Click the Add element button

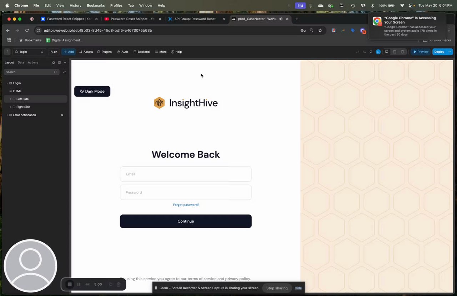(x=69, y=52)
